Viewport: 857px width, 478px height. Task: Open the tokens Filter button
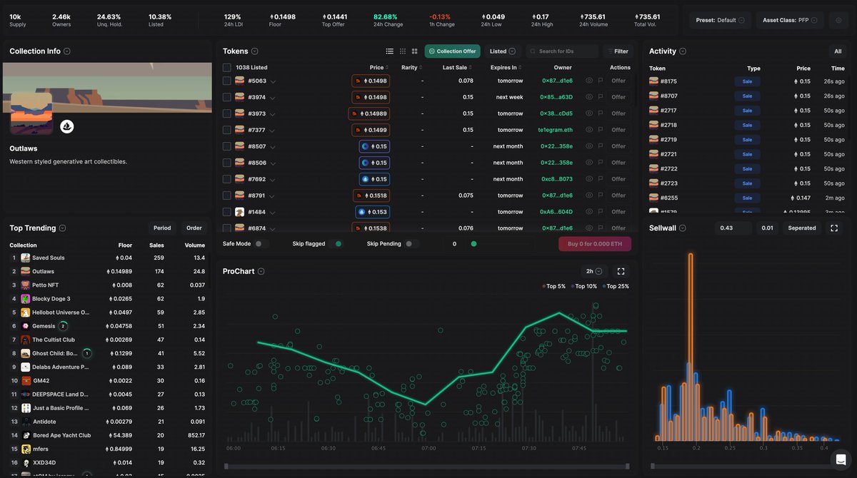click(618, 51)
